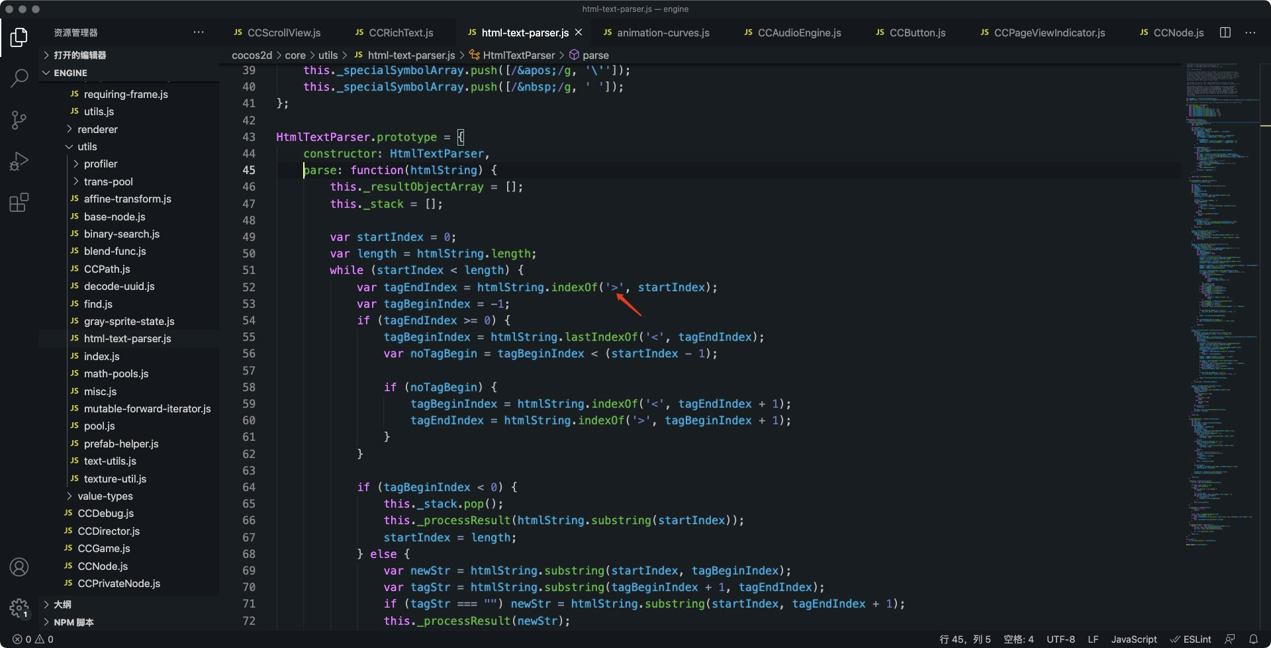Click the utils breadcrumb

[x=328, y=55]
